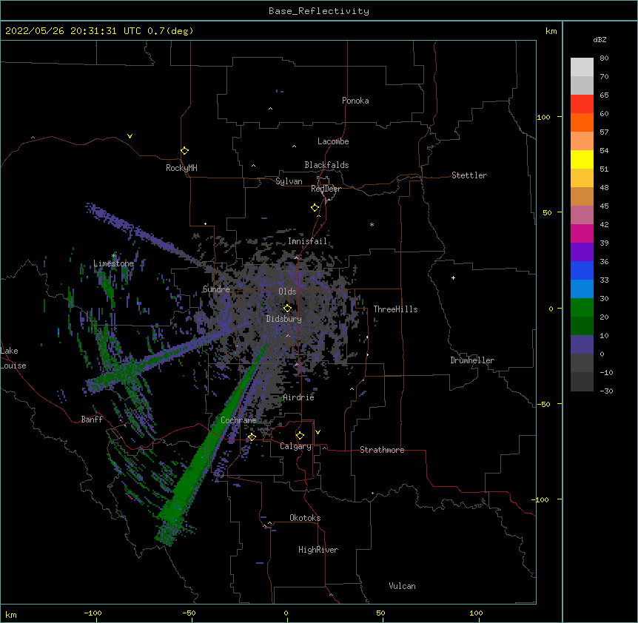Click the -100 x-axis tick label
Viewport: 638px width, 623px height.
click(93, 613)
